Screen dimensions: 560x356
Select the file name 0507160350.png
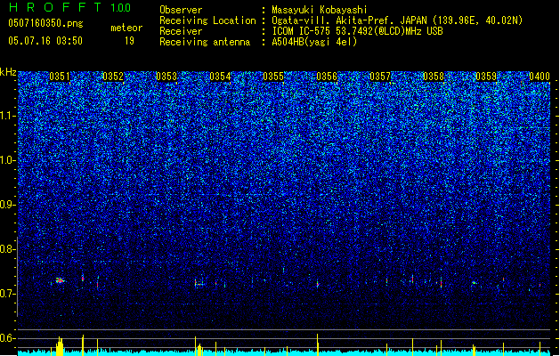coord(45,23)
